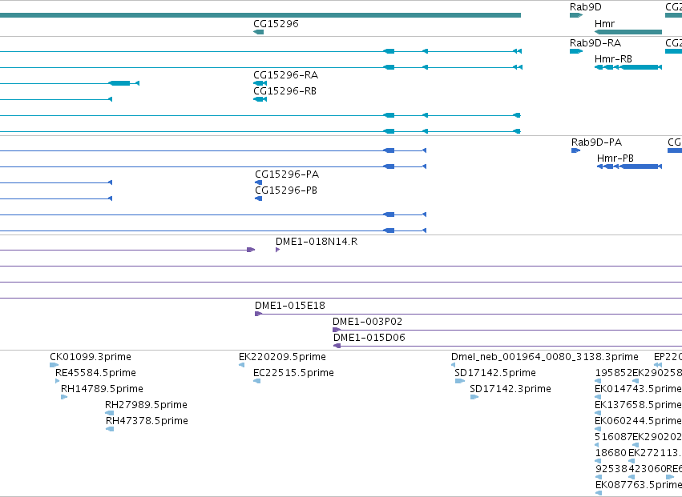This screenshot has width=682, height=497.
Task: Select the Rab9D gene label
Action: (586, 7)
